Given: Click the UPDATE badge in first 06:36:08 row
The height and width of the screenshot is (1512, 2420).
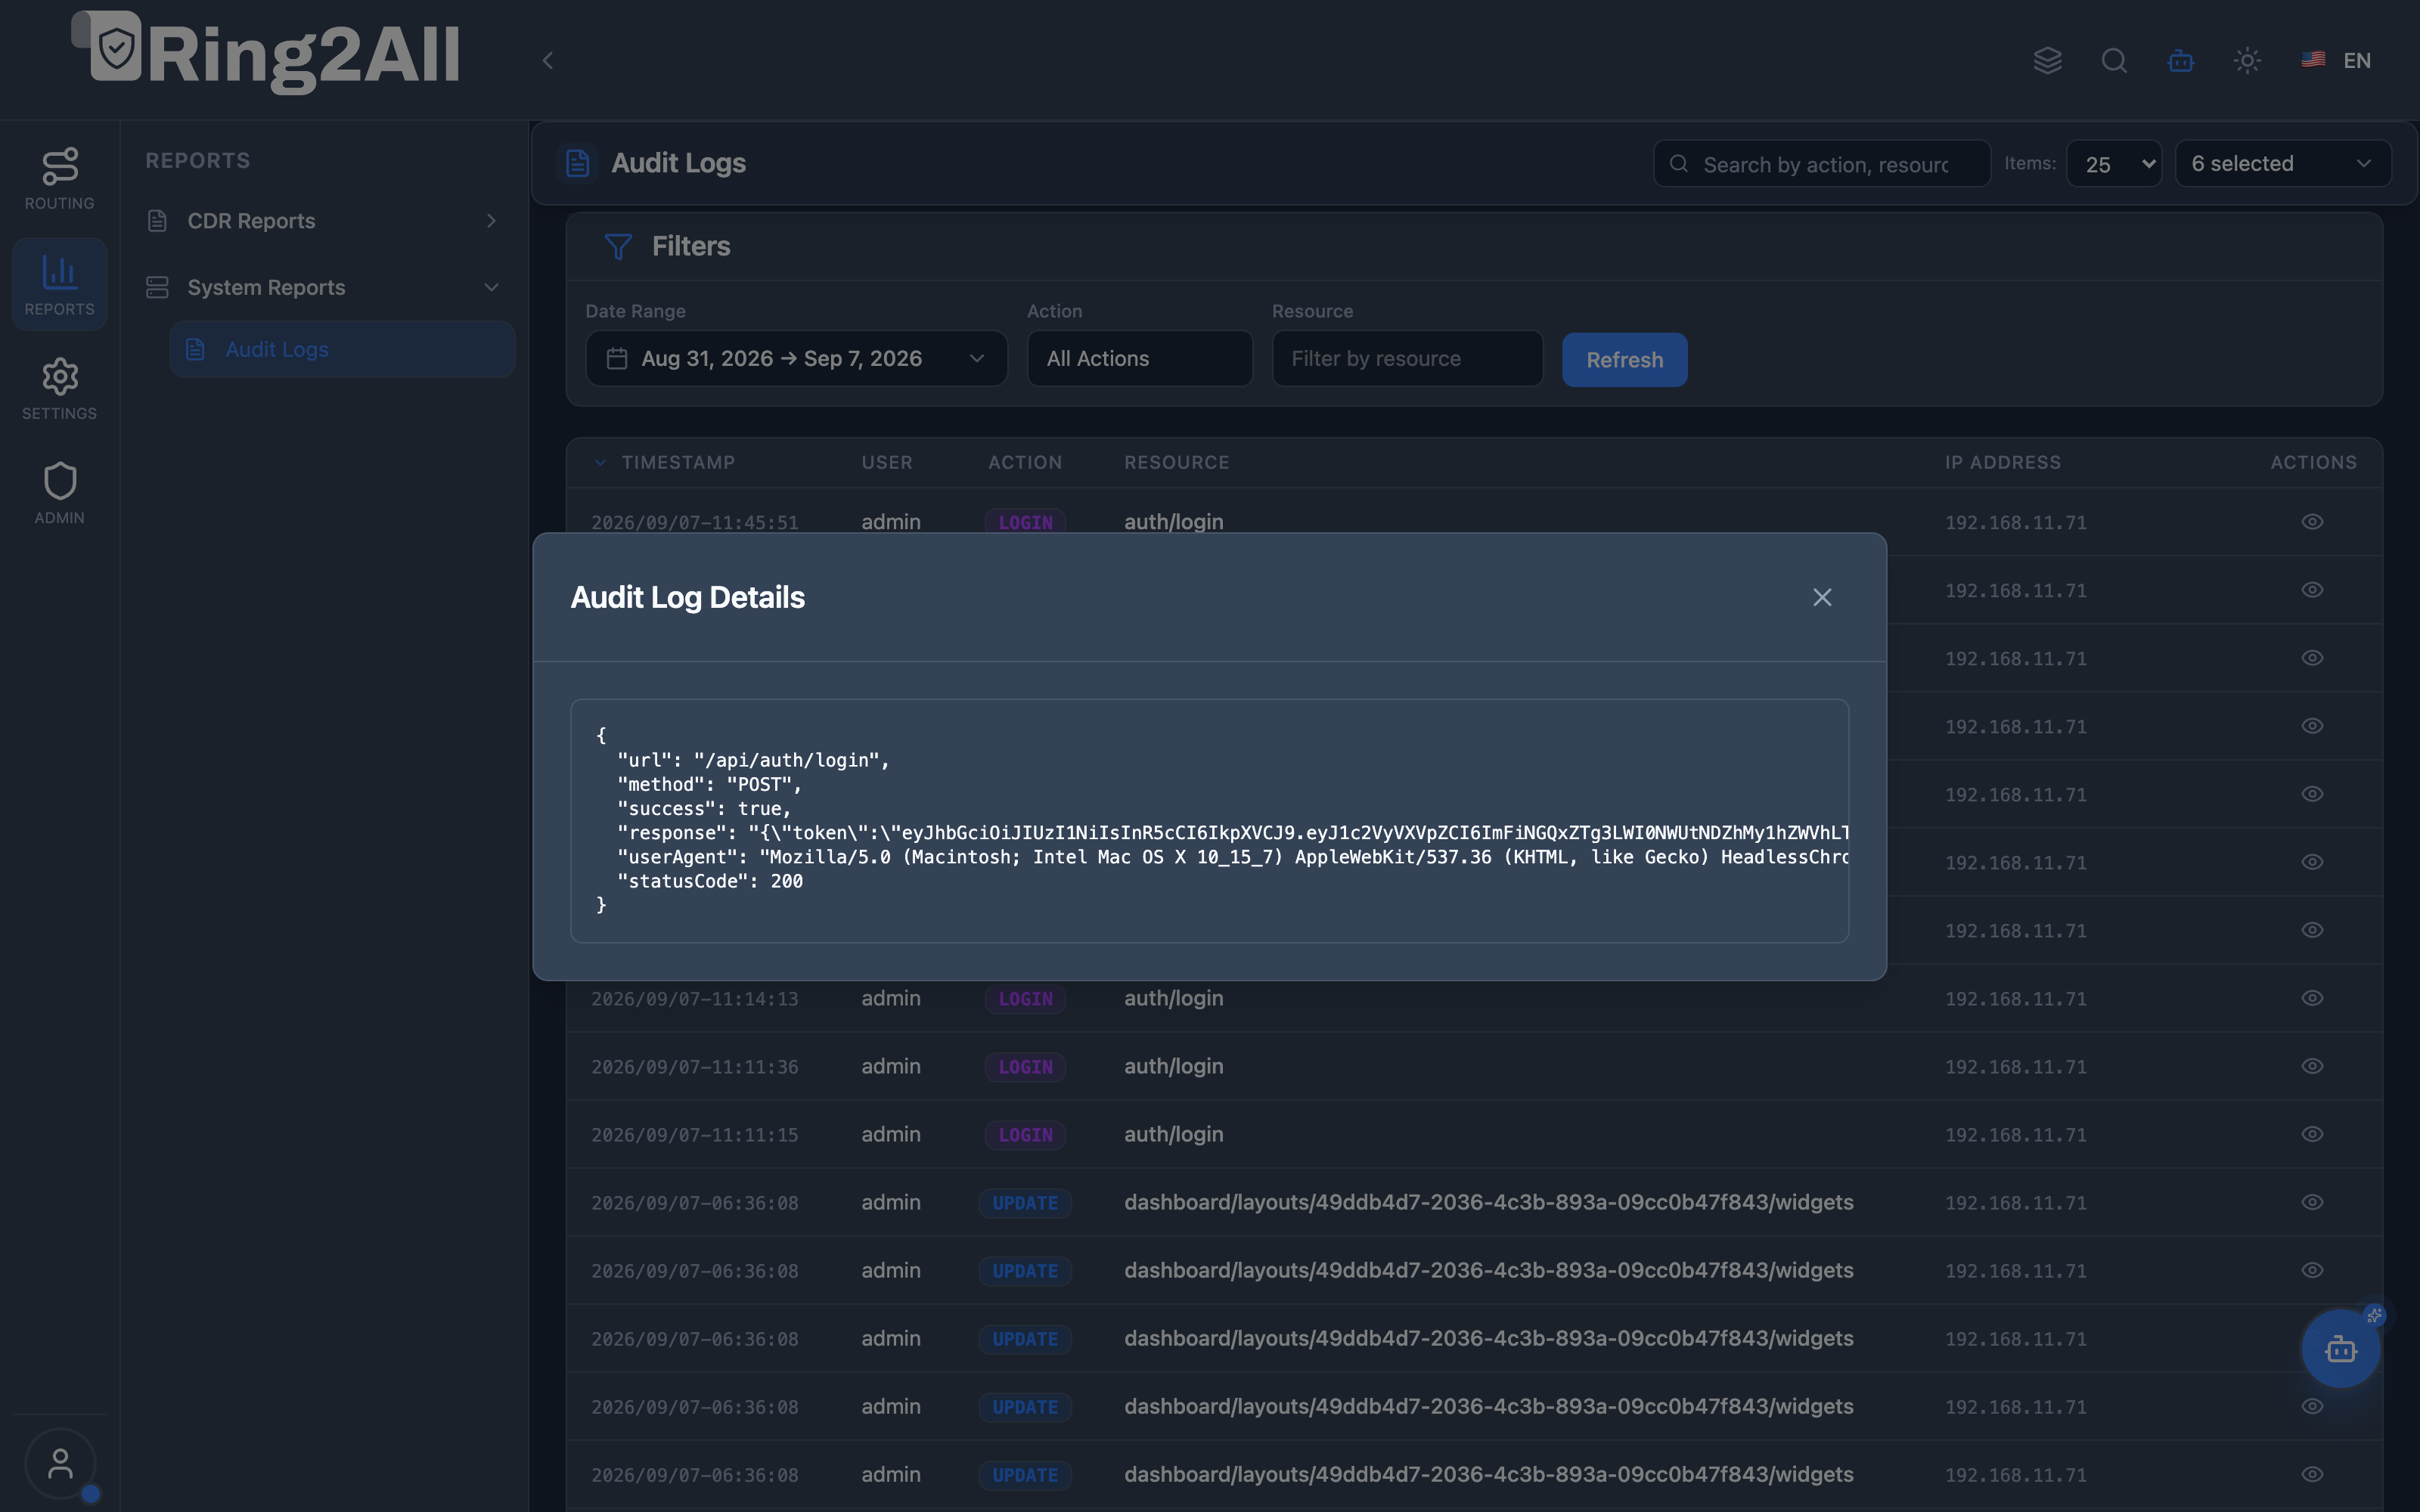Looking at the screenshot, I should [x=1025, y=1203].
